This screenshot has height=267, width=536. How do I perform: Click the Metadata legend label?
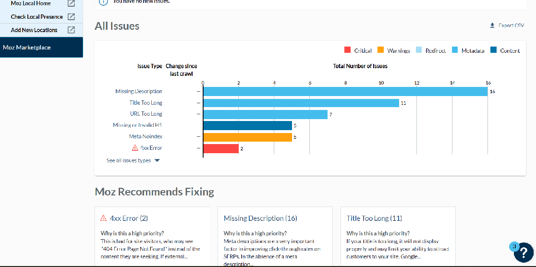tap(473, 50)
